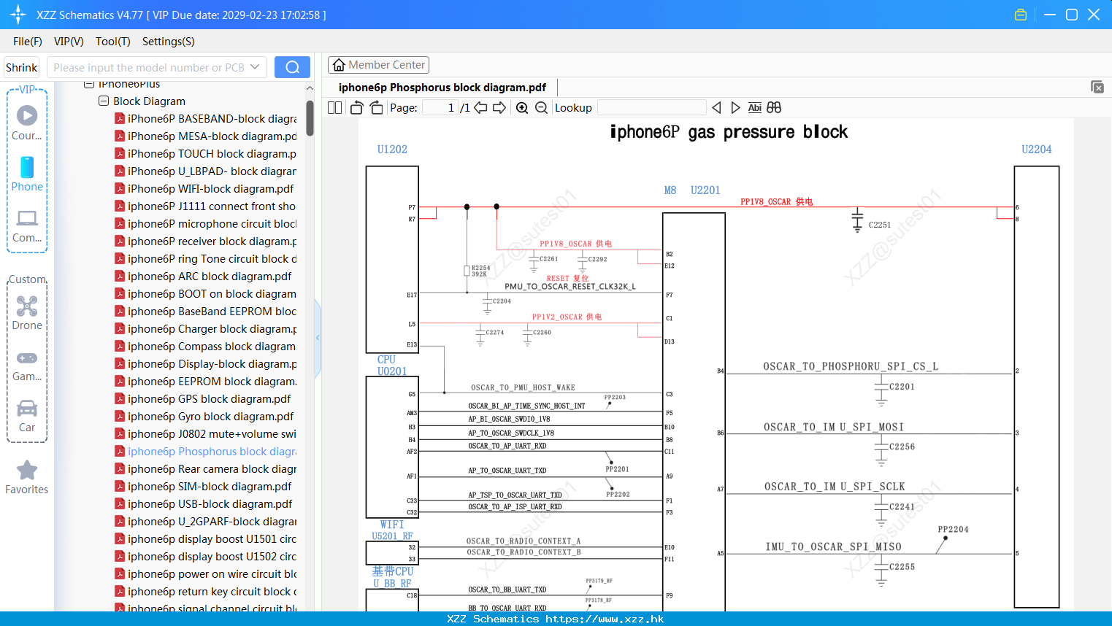1112x626 pixels.
Task: Go to next page arrow
Action: click(499, 108)
